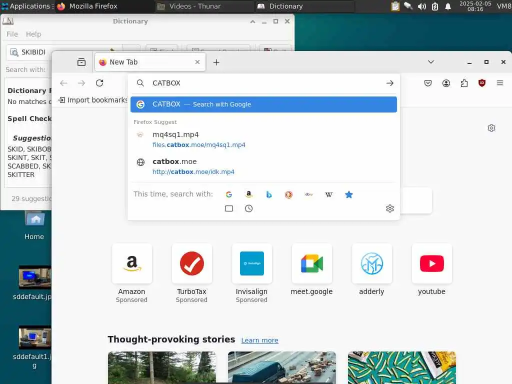Open the Firefox account icon
Screen dimensions: 512x384
(446, 83)
